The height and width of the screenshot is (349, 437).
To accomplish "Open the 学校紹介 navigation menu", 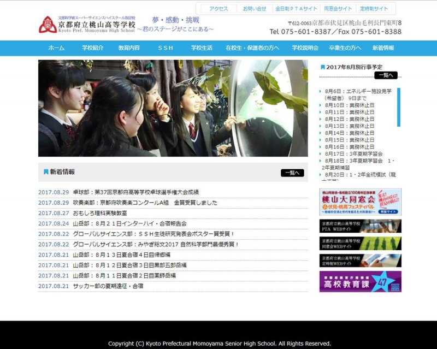I will (93, 48).
